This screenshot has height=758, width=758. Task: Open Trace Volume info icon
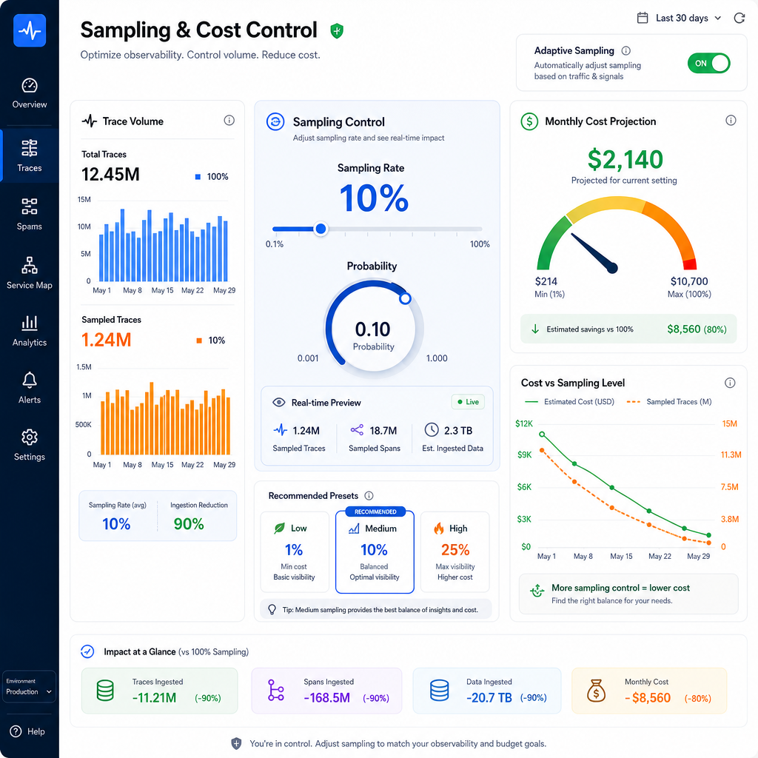point(229,121)
